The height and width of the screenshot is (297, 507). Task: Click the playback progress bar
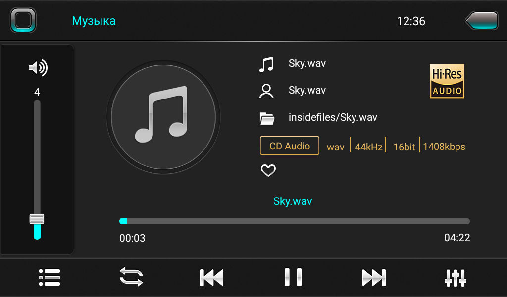click(295, 221)
